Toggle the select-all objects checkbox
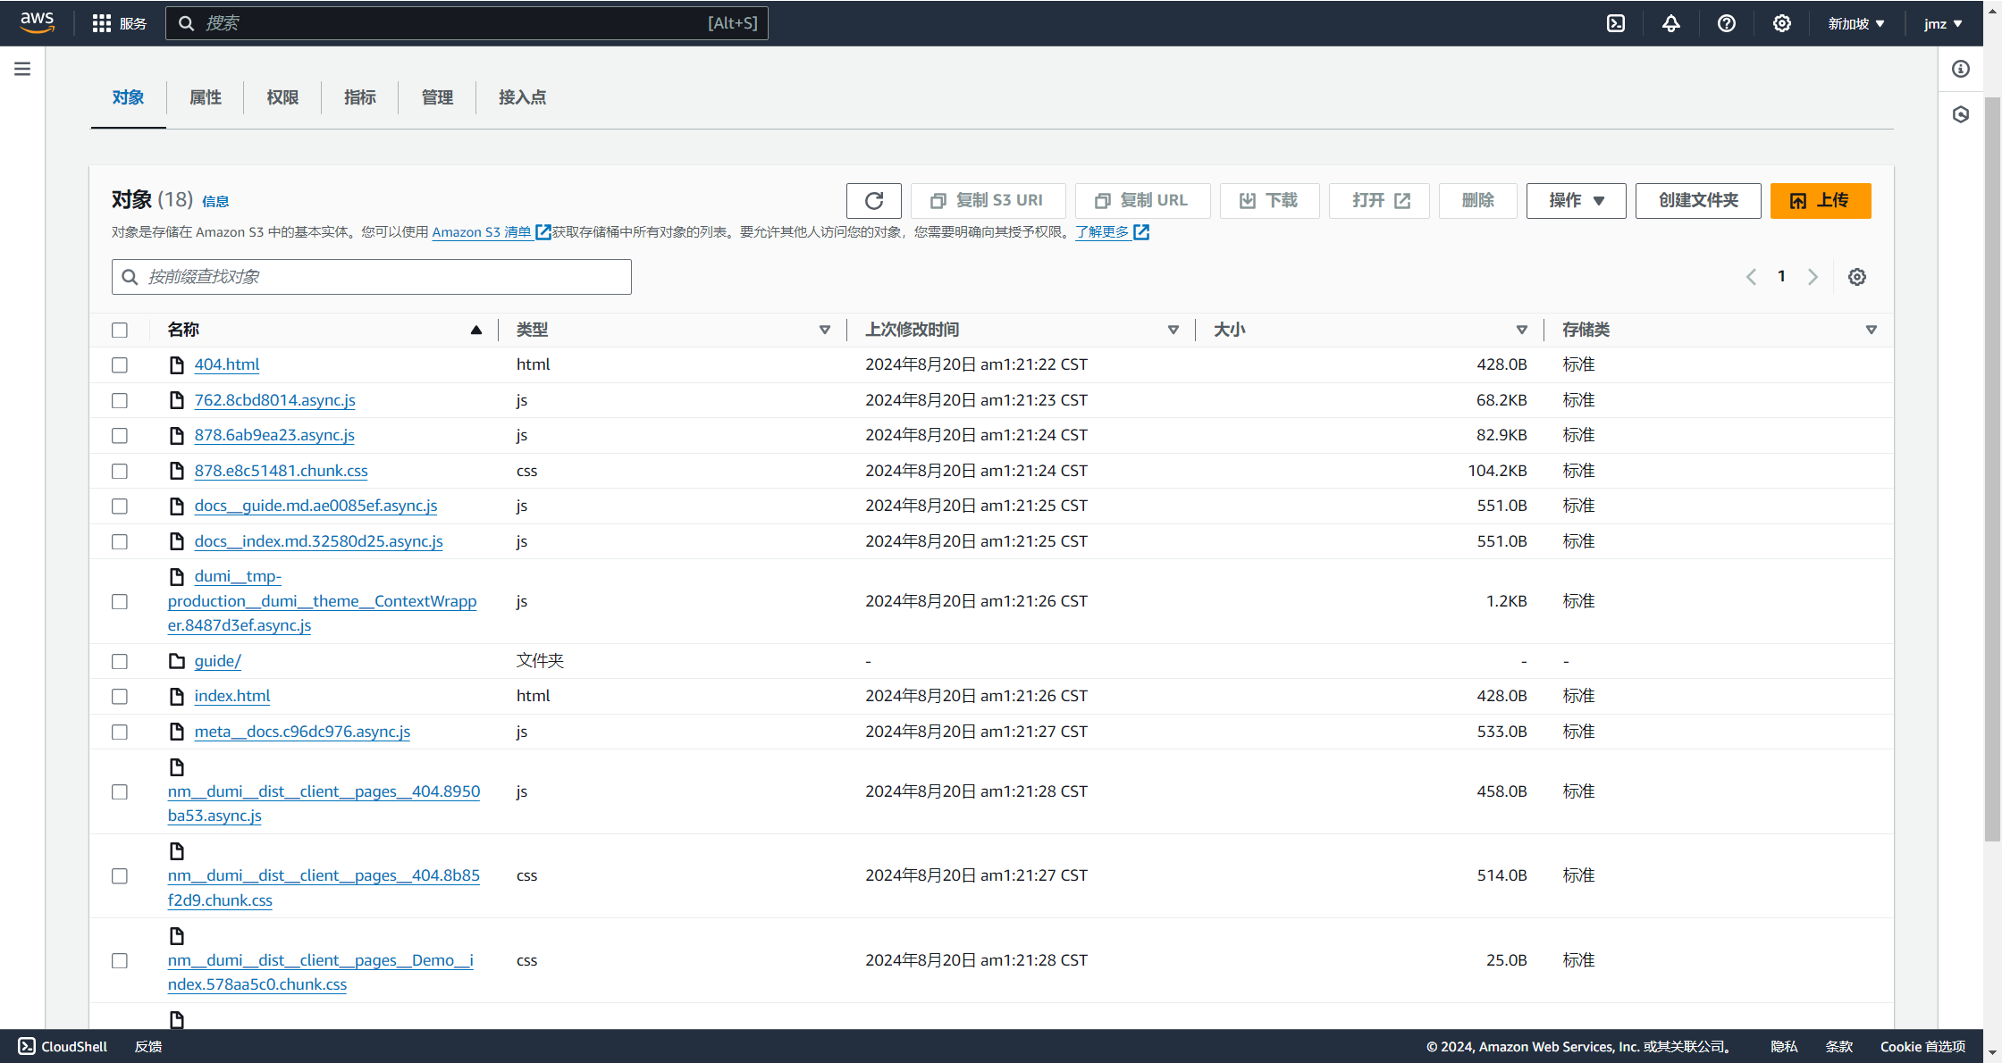Viewport: 2002px width, 1063px height. (x=120, y=330)
